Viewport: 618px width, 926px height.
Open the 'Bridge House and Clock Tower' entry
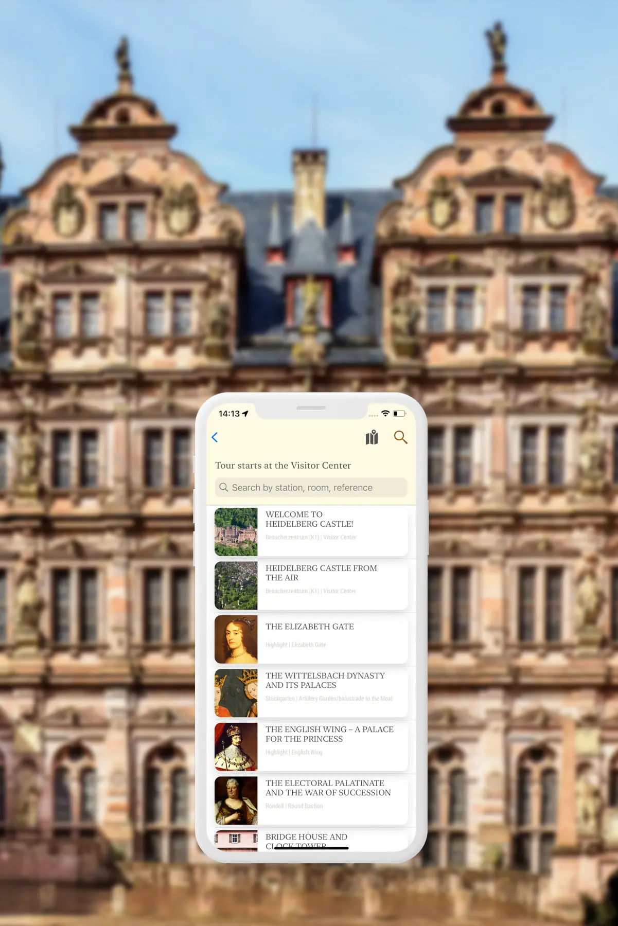pyautogui.click(x=306, y=838)
